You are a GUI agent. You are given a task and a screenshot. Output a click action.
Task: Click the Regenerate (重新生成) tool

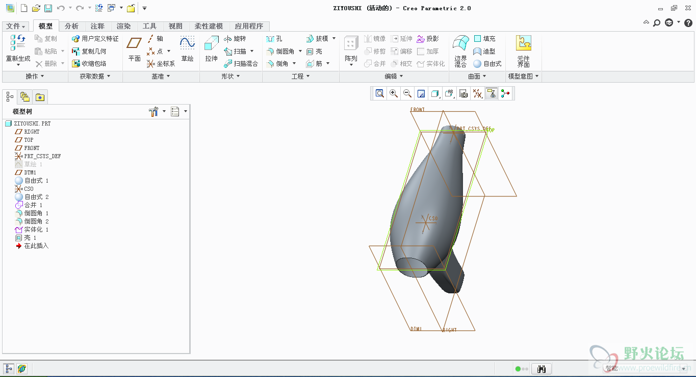[x=18, y=50]
